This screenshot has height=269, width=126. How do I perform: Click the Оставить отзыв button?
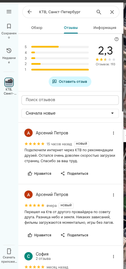tap(70, 82)
